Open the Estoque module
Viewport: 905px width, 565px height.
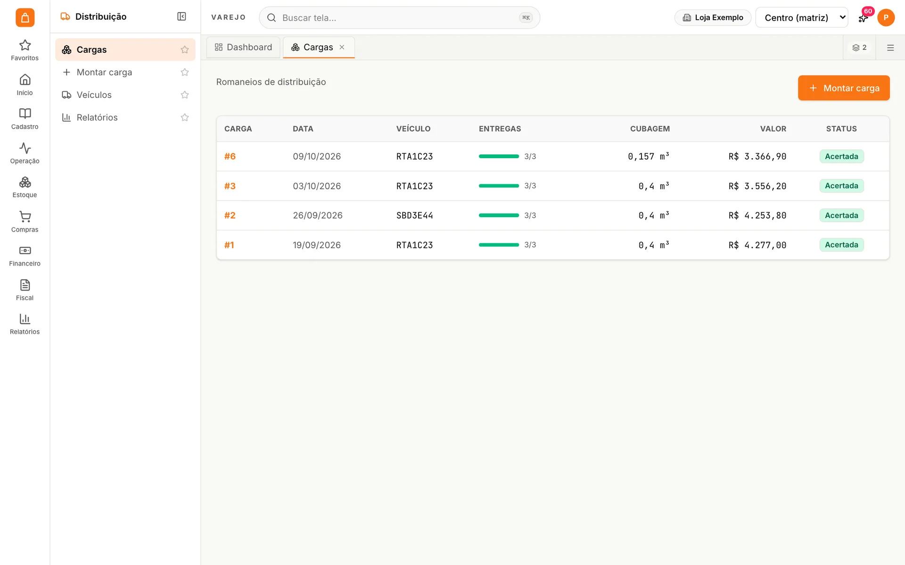pos(25,187)
